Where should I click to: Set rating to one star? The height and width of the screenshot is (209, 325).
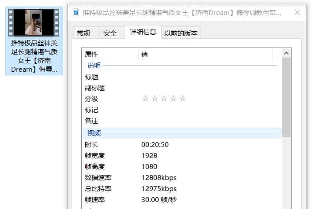tap(145, 99)
